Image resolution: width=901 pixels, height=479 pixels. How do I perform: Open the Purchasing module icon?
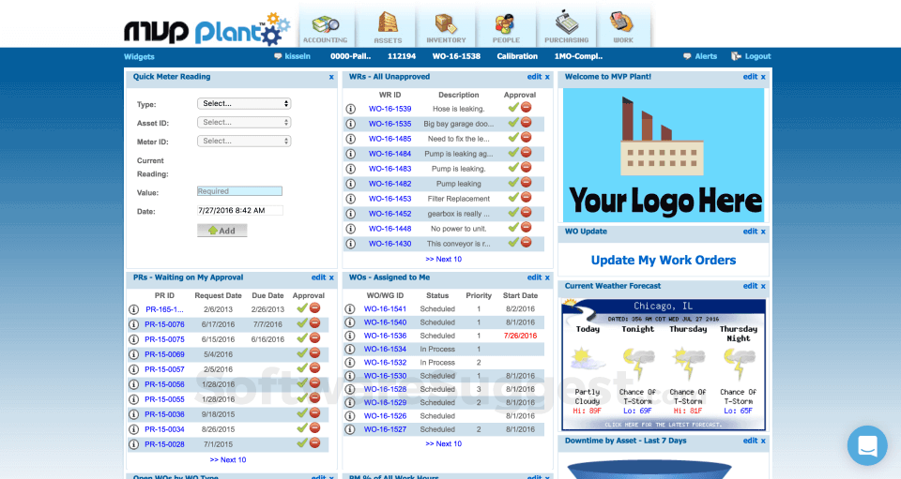[x=566, y=27]
